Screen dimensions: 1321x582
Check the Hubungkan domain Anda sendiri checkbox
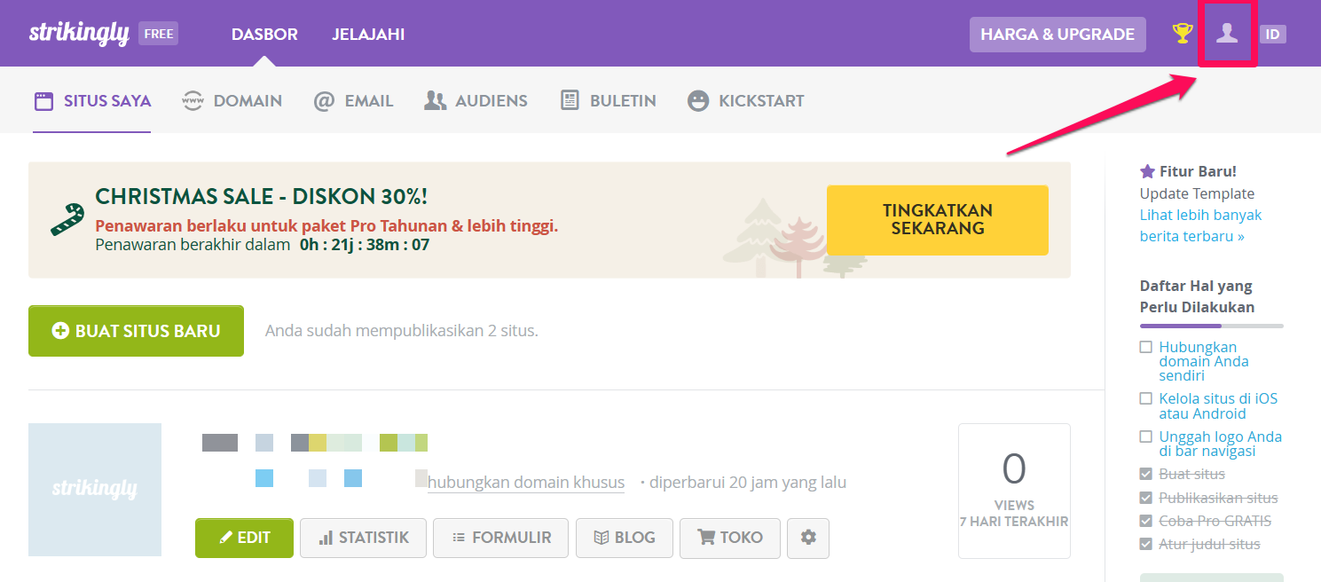[1146, 347]
